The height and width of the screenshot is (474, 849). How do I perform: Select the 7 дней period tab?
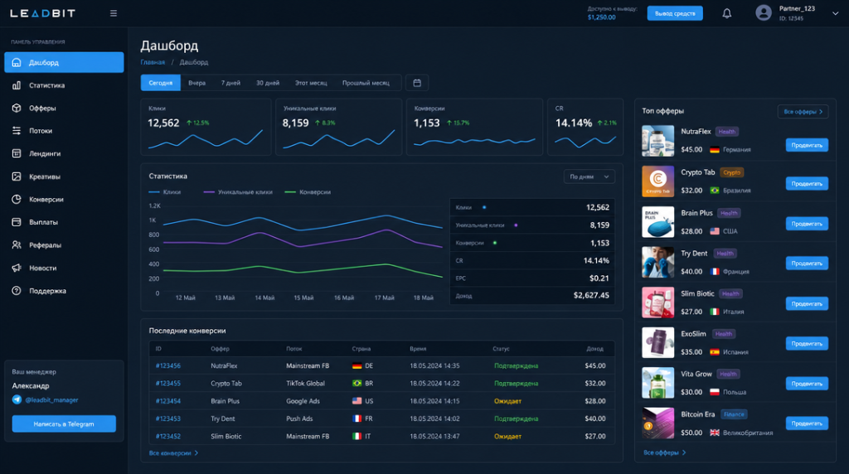pyautogui.click(x=230, y=83)
